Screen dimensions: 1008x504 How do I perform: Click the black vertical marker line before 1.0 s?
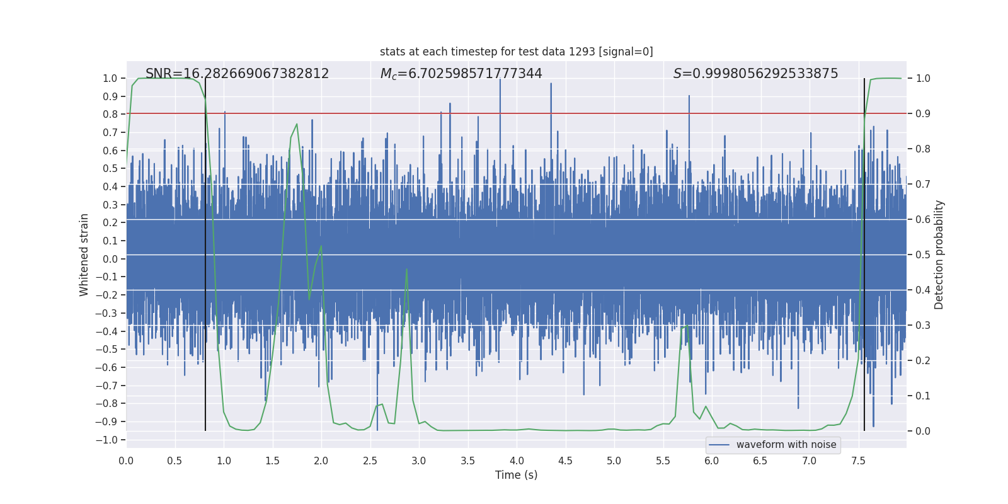[205, 255]
